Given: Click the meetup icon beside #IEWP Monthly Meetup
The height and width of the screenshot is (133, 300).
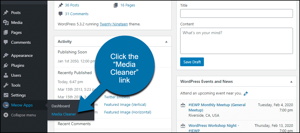Looking at the screenshot, I should (x=183, y=105).
